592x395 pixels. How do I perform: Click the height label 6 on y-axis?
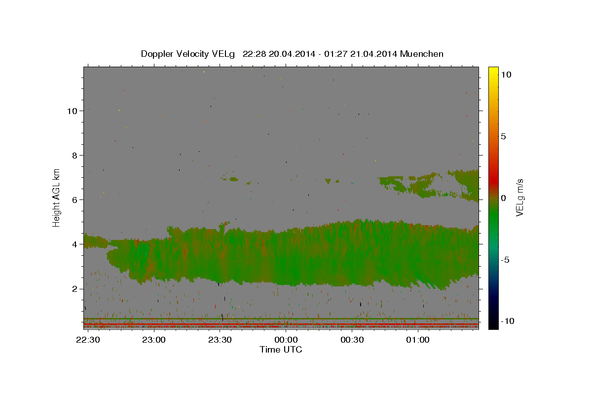pyautogui.click(x=74, y=200)
